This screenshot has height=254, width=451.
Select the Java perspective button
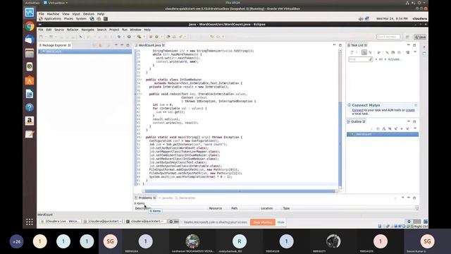click(420, 37)
